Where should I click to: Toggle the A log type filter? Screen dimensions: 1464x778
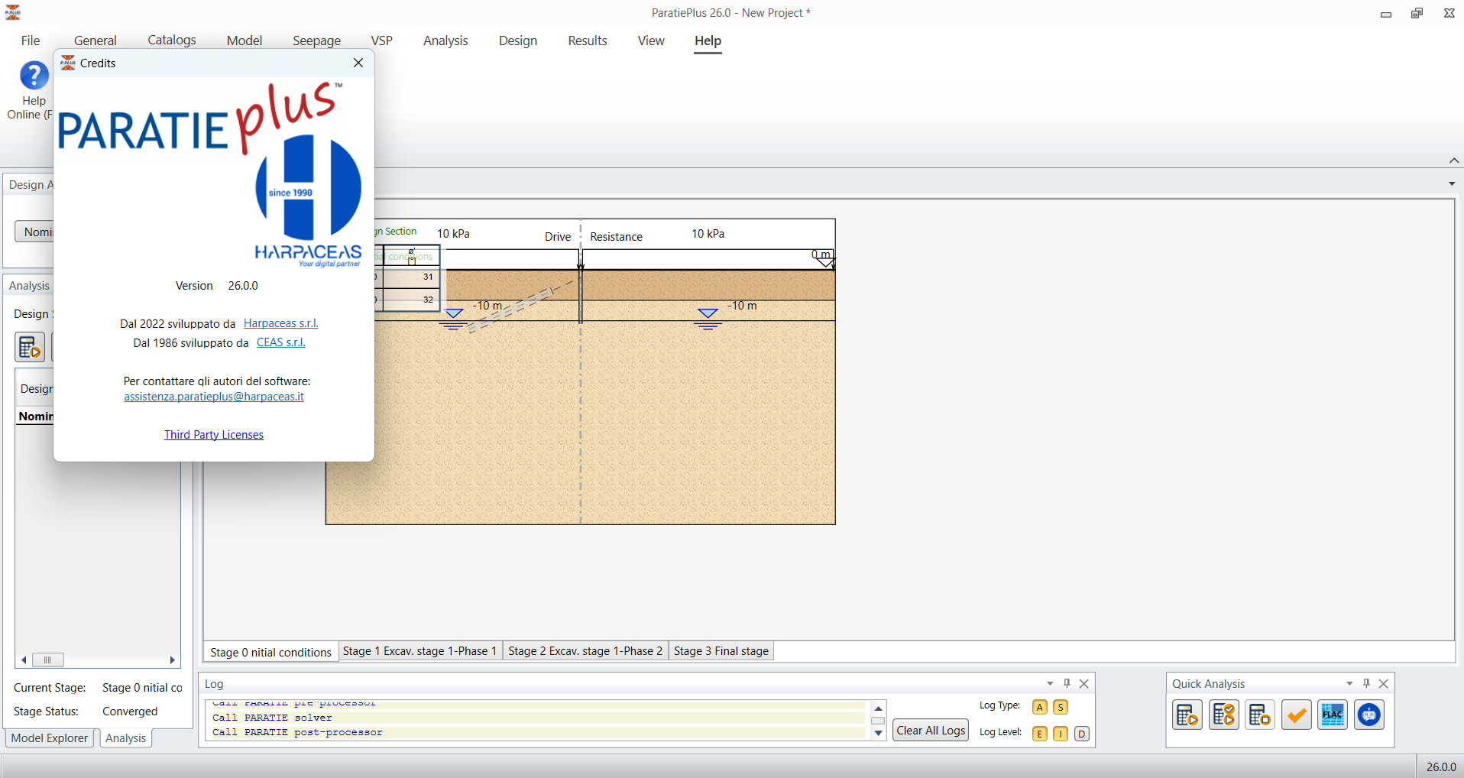click(x=1040, y=707)
